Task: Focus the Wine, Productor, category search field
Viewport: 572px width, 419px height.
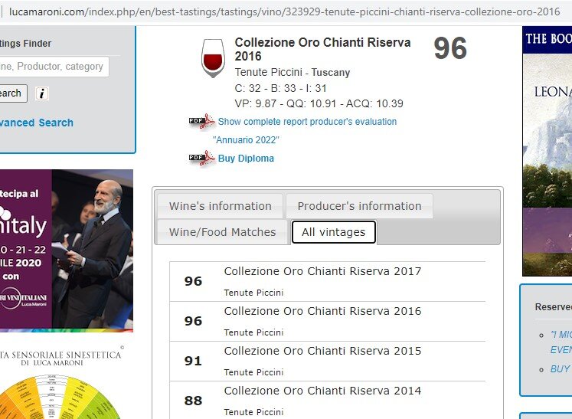Action: (54, 67)
